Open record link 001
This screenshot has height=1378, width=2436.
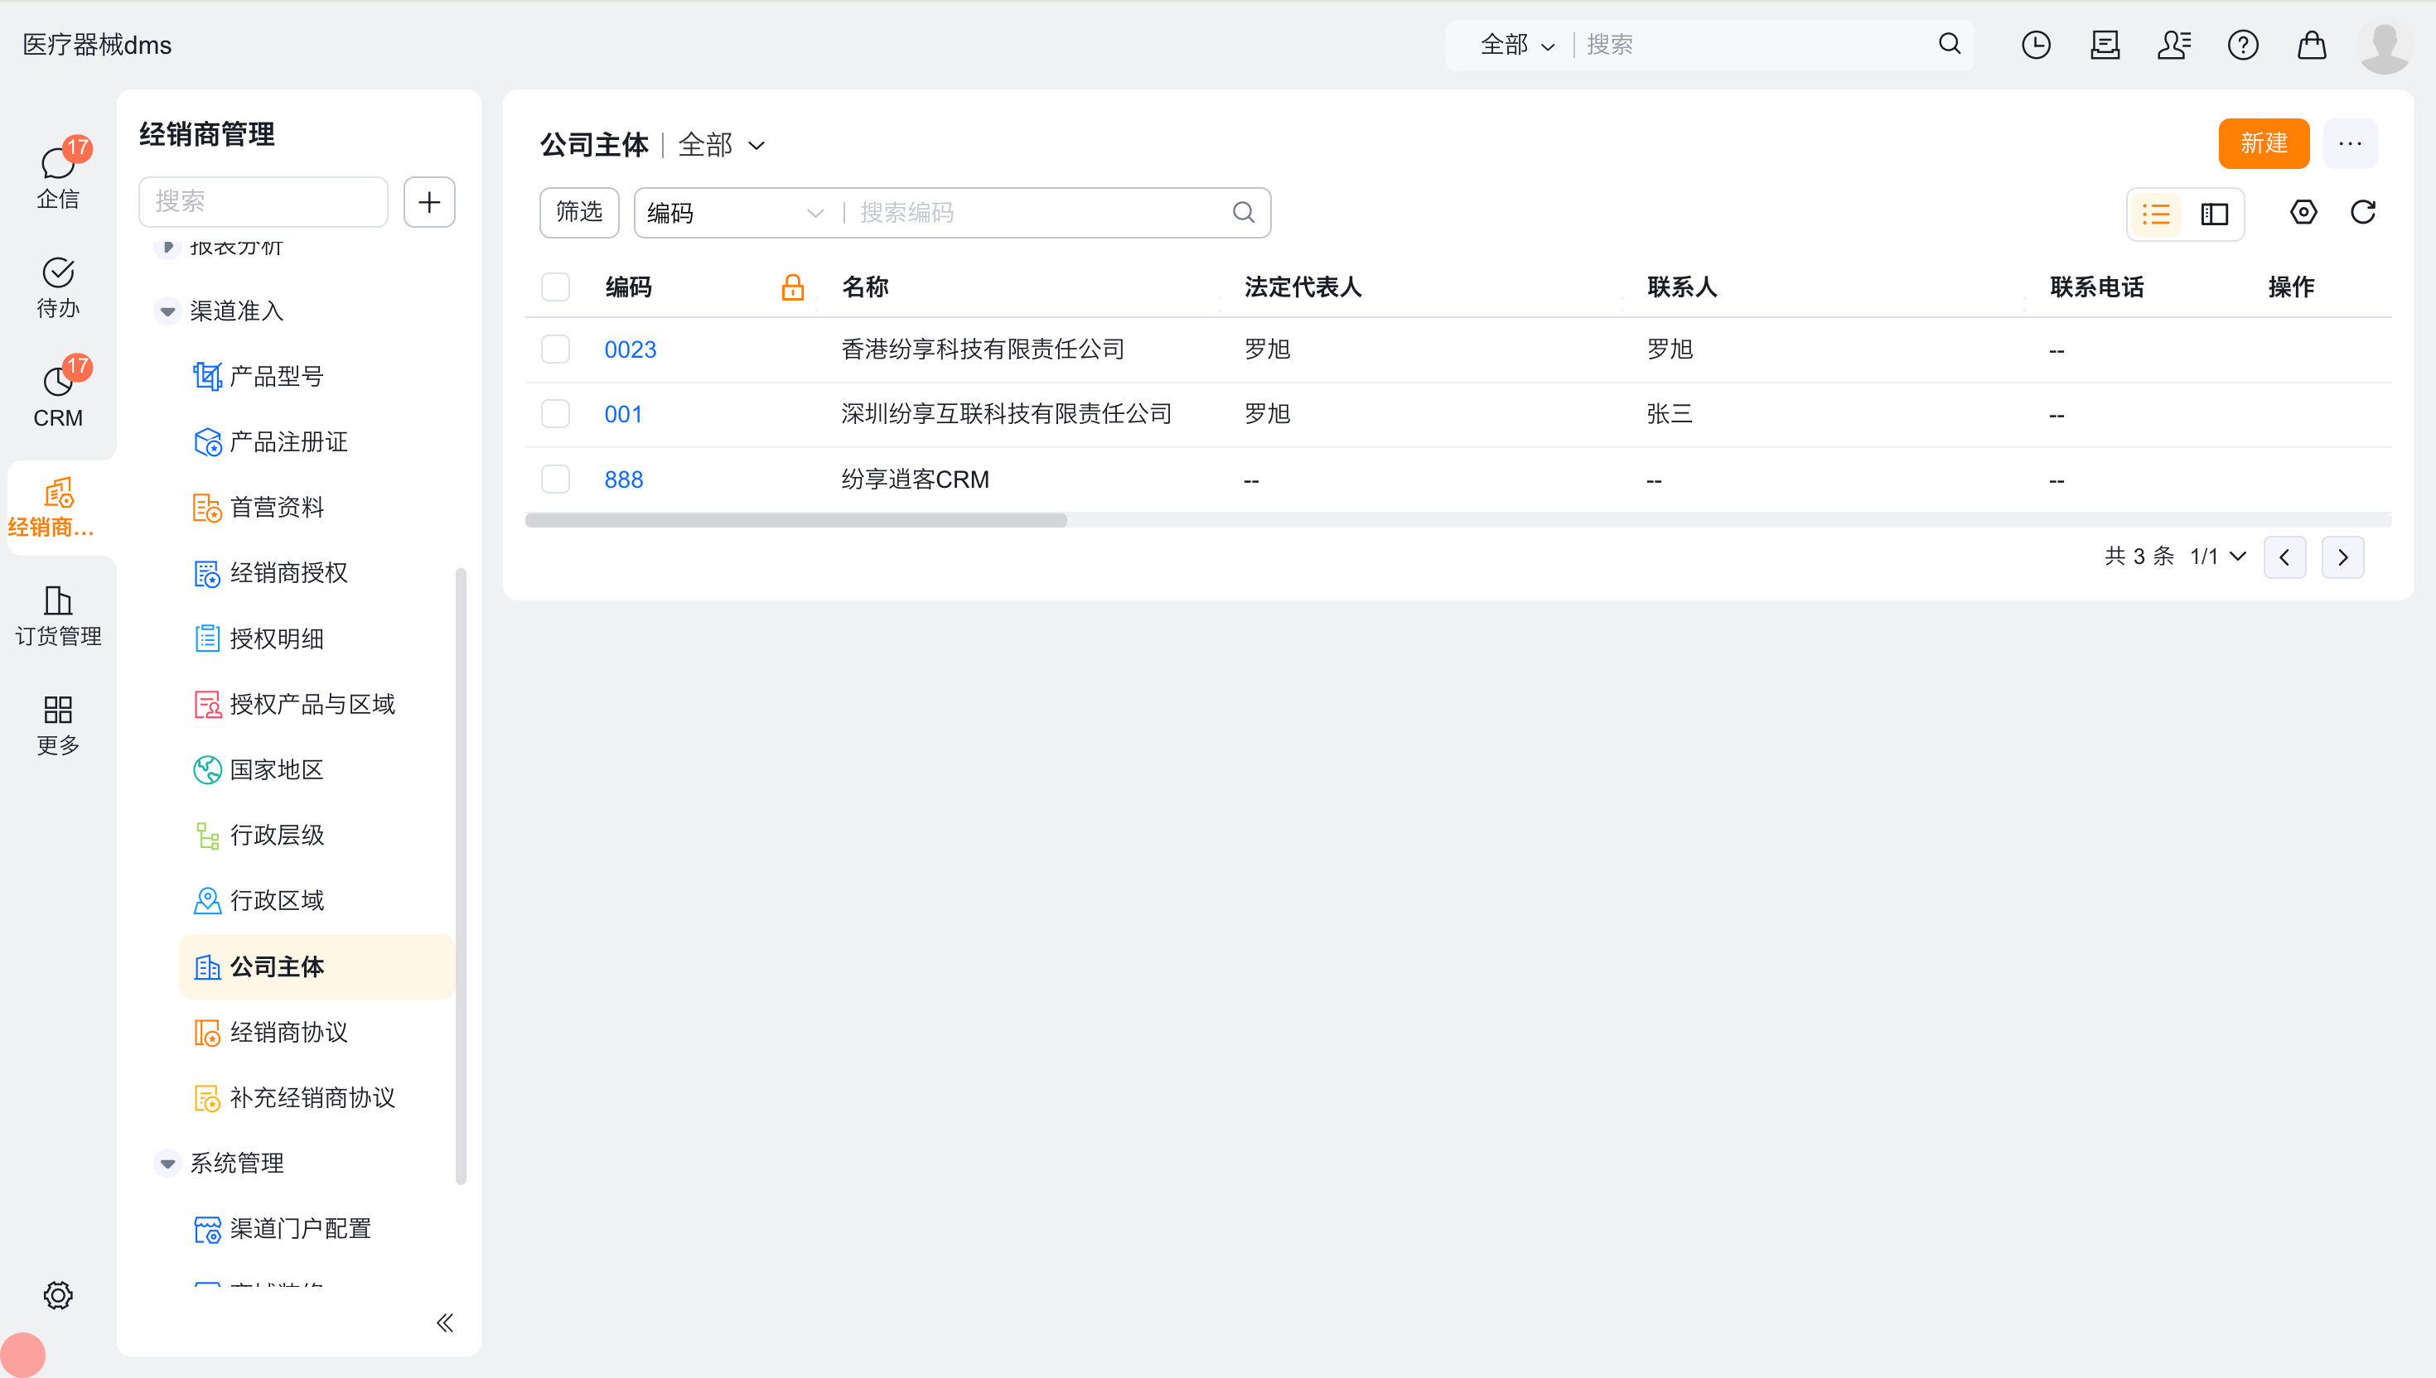623,413
